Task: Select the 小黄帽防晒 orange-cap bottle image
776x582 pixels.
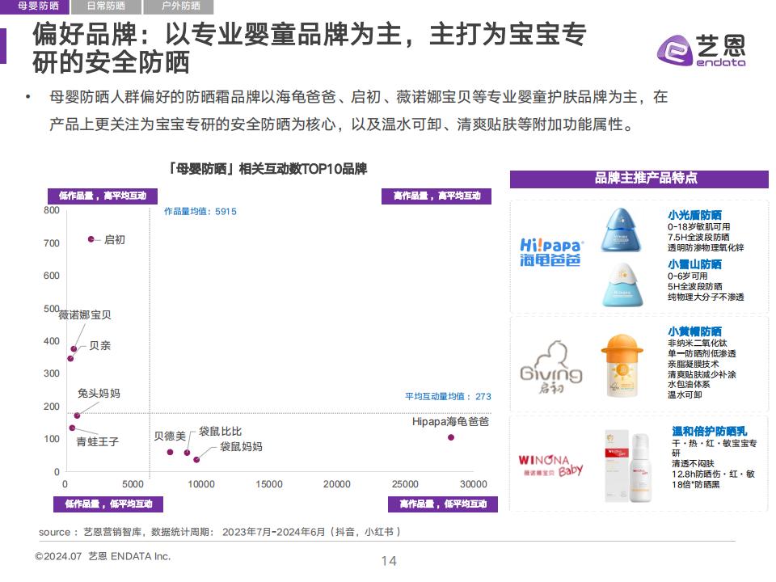Action: coord(622,365)
